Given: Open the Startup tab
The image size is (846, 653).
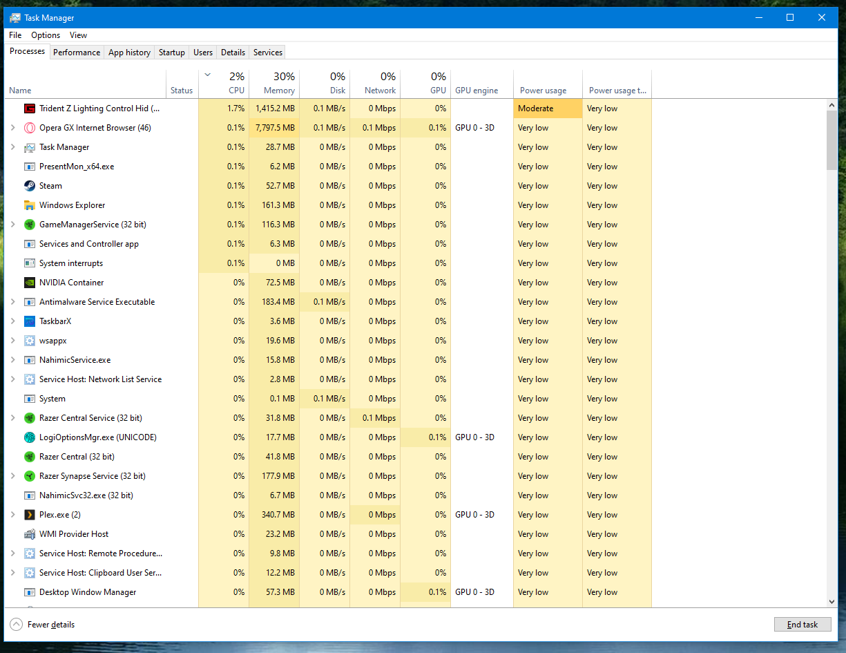Looking at the screenshot, I should pos(172,53).
